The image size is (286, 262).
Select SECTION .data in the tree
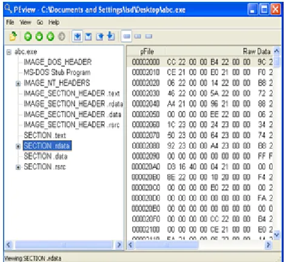click(x=45, y=156)
